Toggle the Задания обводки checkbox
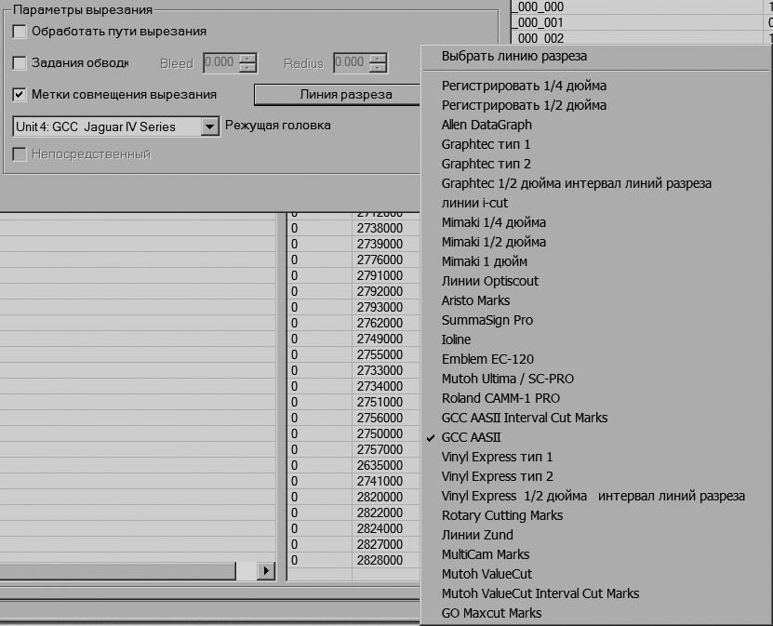The height and width of the screenshot is (626, 773). 20,63
